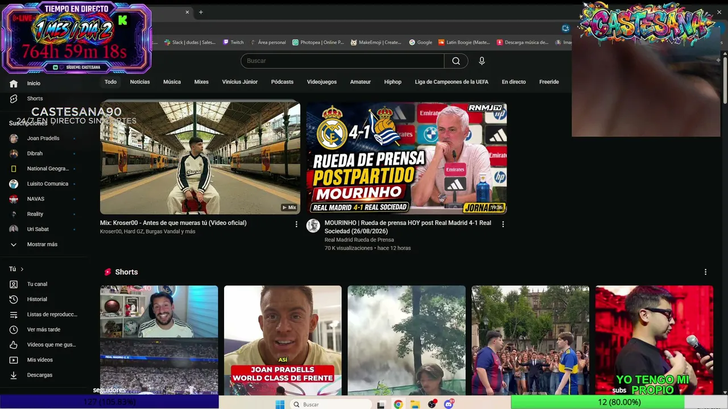This screenshot has width=728, height=409.
Task: Open Descargas download icon in sidebar
Action: click(14, 375)
